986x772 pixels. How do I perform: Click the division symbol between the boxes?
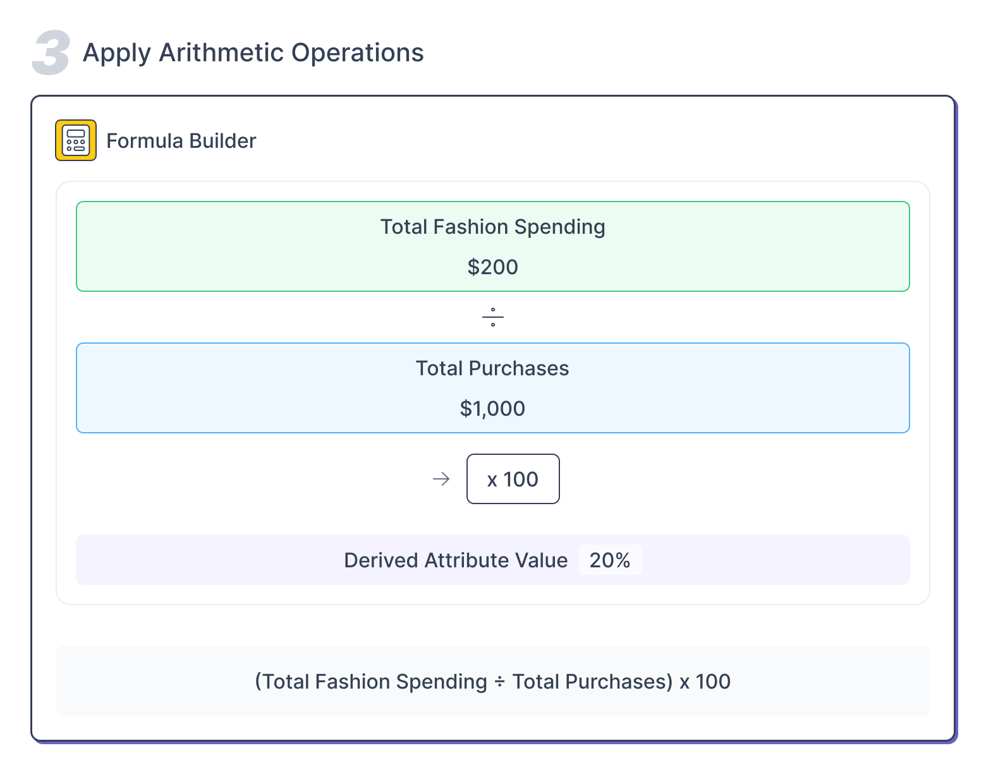point(493,317)
